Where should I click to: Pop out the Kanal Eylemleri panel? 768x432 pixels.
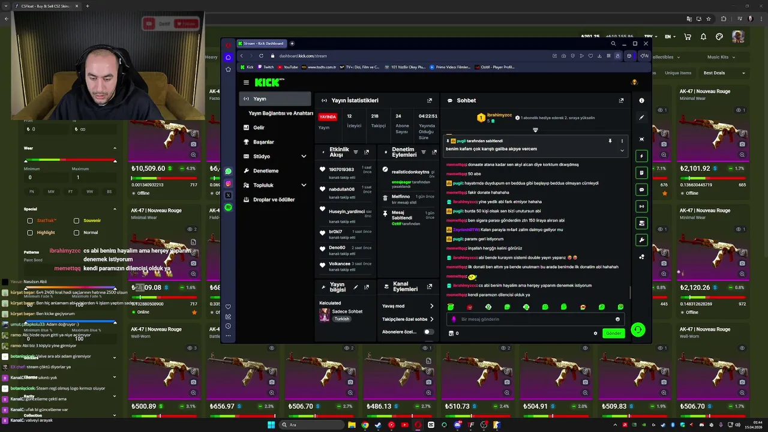coord(429,287)
